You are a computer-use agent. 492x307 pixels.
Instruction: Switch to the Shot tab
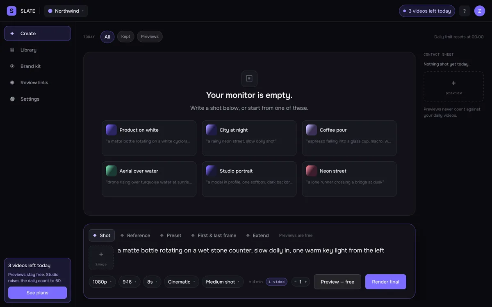102,235
